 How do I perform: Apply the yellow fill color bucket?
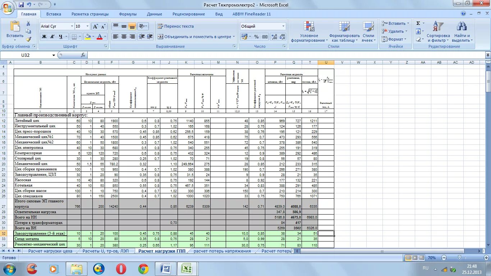87,37
